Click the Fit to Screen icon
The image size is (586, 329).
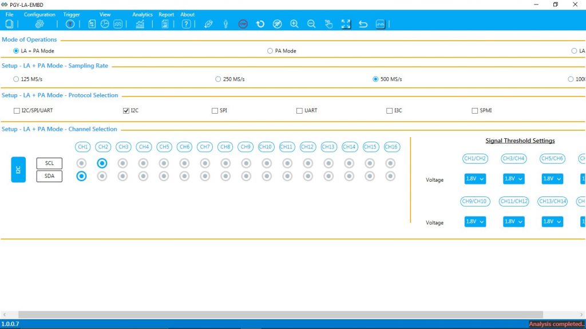[x=346, y=23]
